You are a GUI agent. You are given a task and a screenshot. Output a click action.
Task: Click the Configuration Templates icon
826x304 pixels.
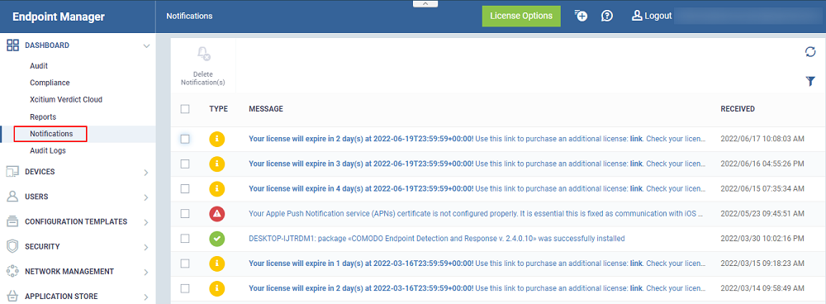(x=12, y=222)
